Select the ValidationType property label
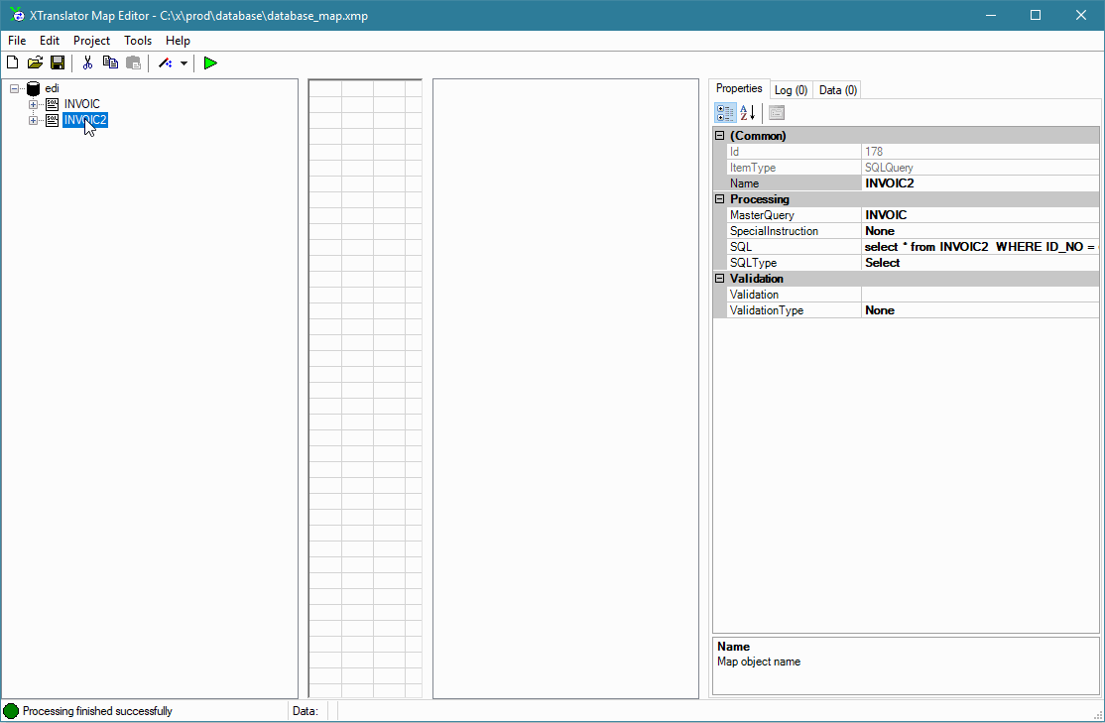 pyautogui.click(x=794, y=310)
